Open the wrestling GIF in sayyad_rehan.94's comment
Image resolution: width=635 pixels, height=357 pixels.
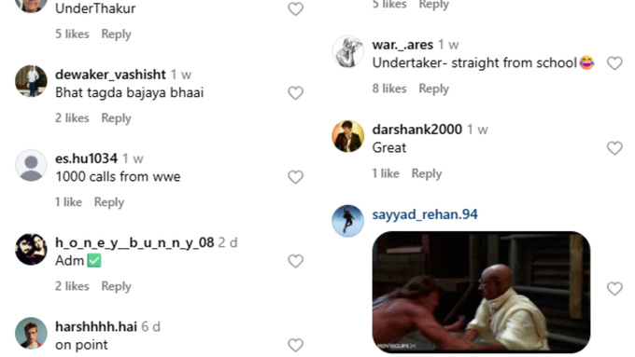tap(481, 292)
